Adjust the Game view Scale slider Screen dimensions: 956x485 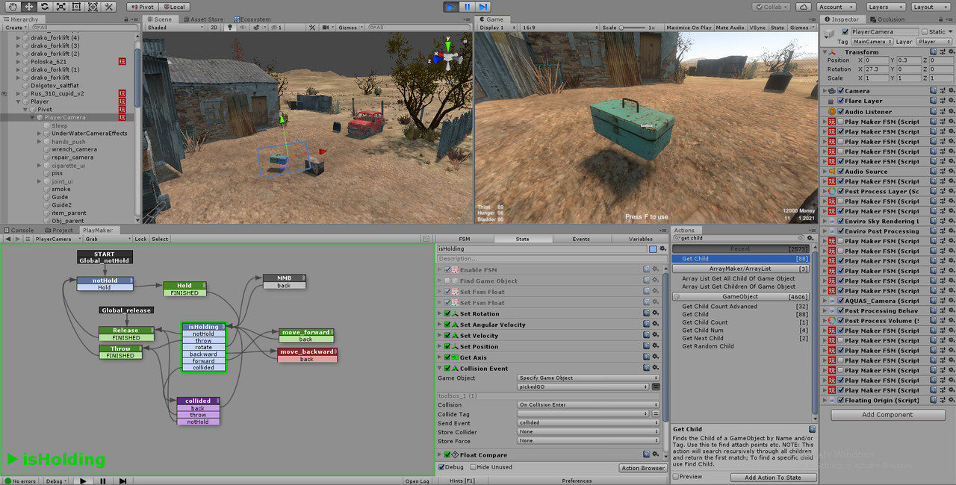tap(632, 27)
